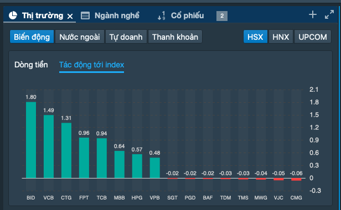
Task: Open the Dòng tiền sub-tab
Action: 31,65
